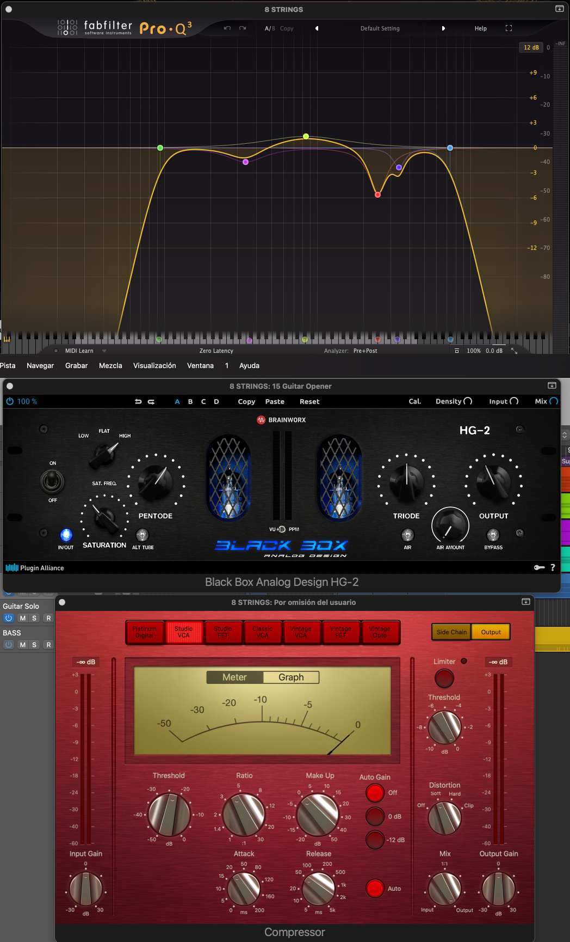This screenshot has width=570, height=942.
Task: Open the Grabar menu
Action: click(x=76, y=365)
